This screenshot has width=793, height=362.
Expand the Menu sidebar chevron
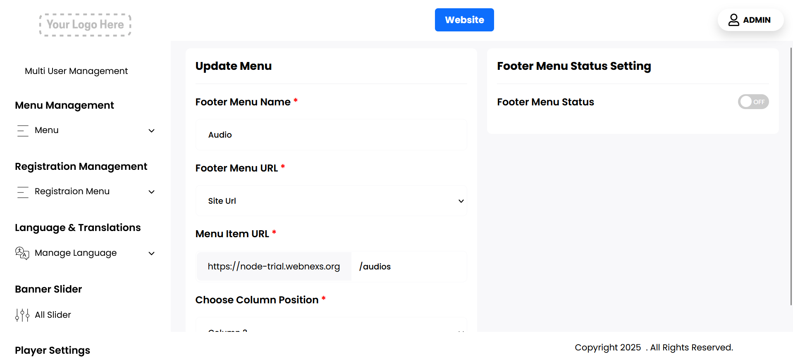(152, 131)
